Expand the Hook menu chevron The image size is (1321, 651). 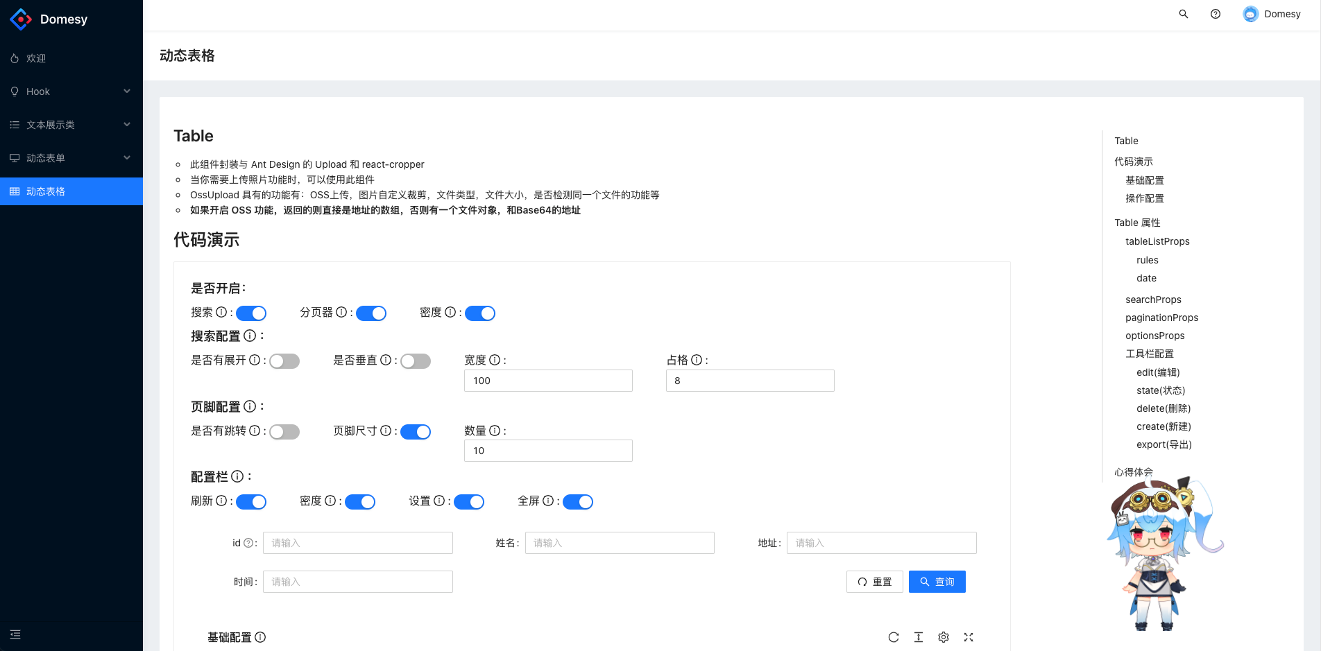tap(127, 92)
